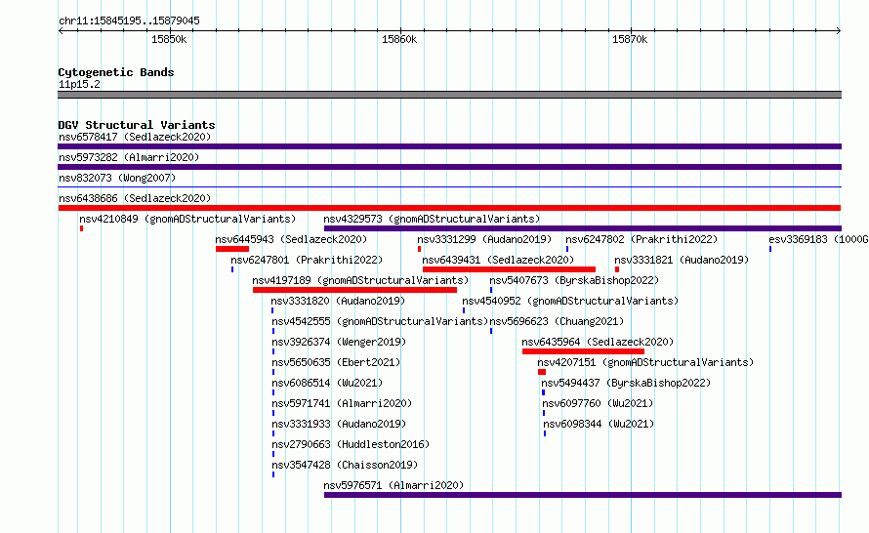Screen dimensions: 869x533
Task: Select the nsv3331821 (Audano2019) label
Action: point(682,260)
